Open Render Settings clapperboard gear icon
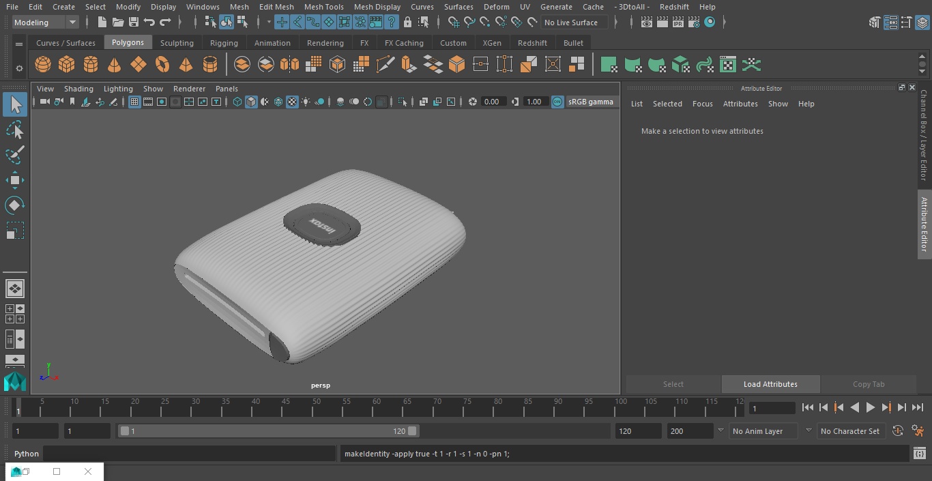932x481 pixels. point(694,23)
